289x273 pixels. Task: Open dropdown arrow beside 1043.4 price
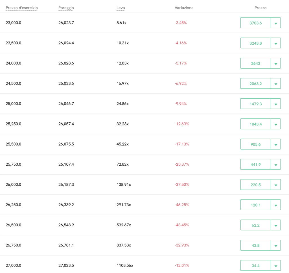(276, 124)
